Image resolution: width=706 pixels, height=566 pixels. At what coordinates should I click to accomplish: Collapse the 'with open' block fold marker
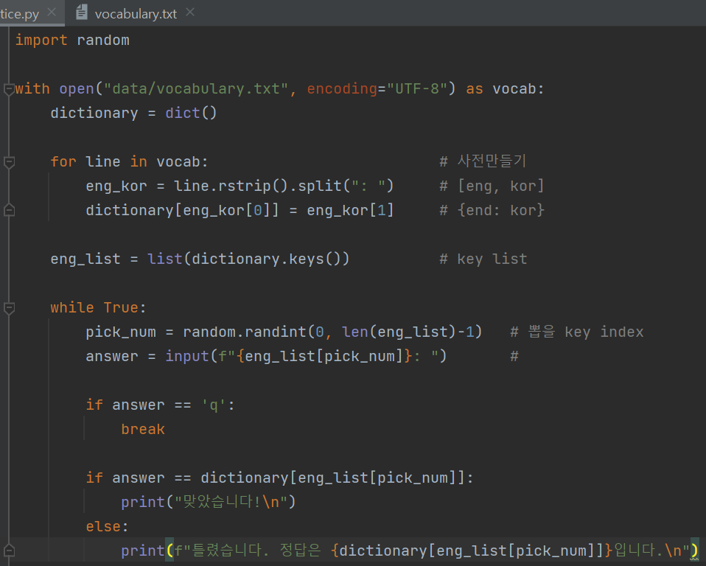(9, 88)
